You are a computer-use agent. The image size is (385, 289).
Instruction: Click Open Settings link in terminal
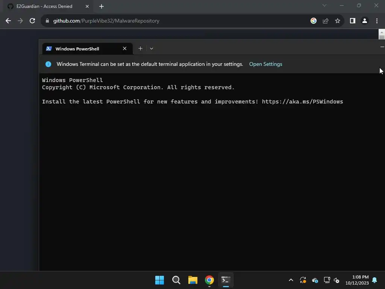265,64
